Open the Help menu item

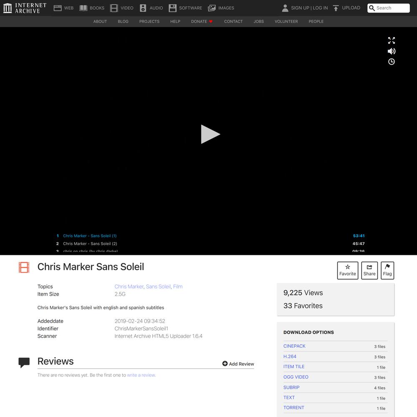[175, 22]
